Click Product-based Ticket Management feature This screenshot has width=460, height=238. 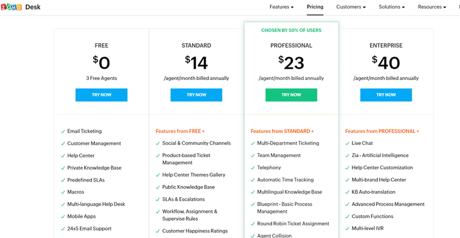(186, 159)
